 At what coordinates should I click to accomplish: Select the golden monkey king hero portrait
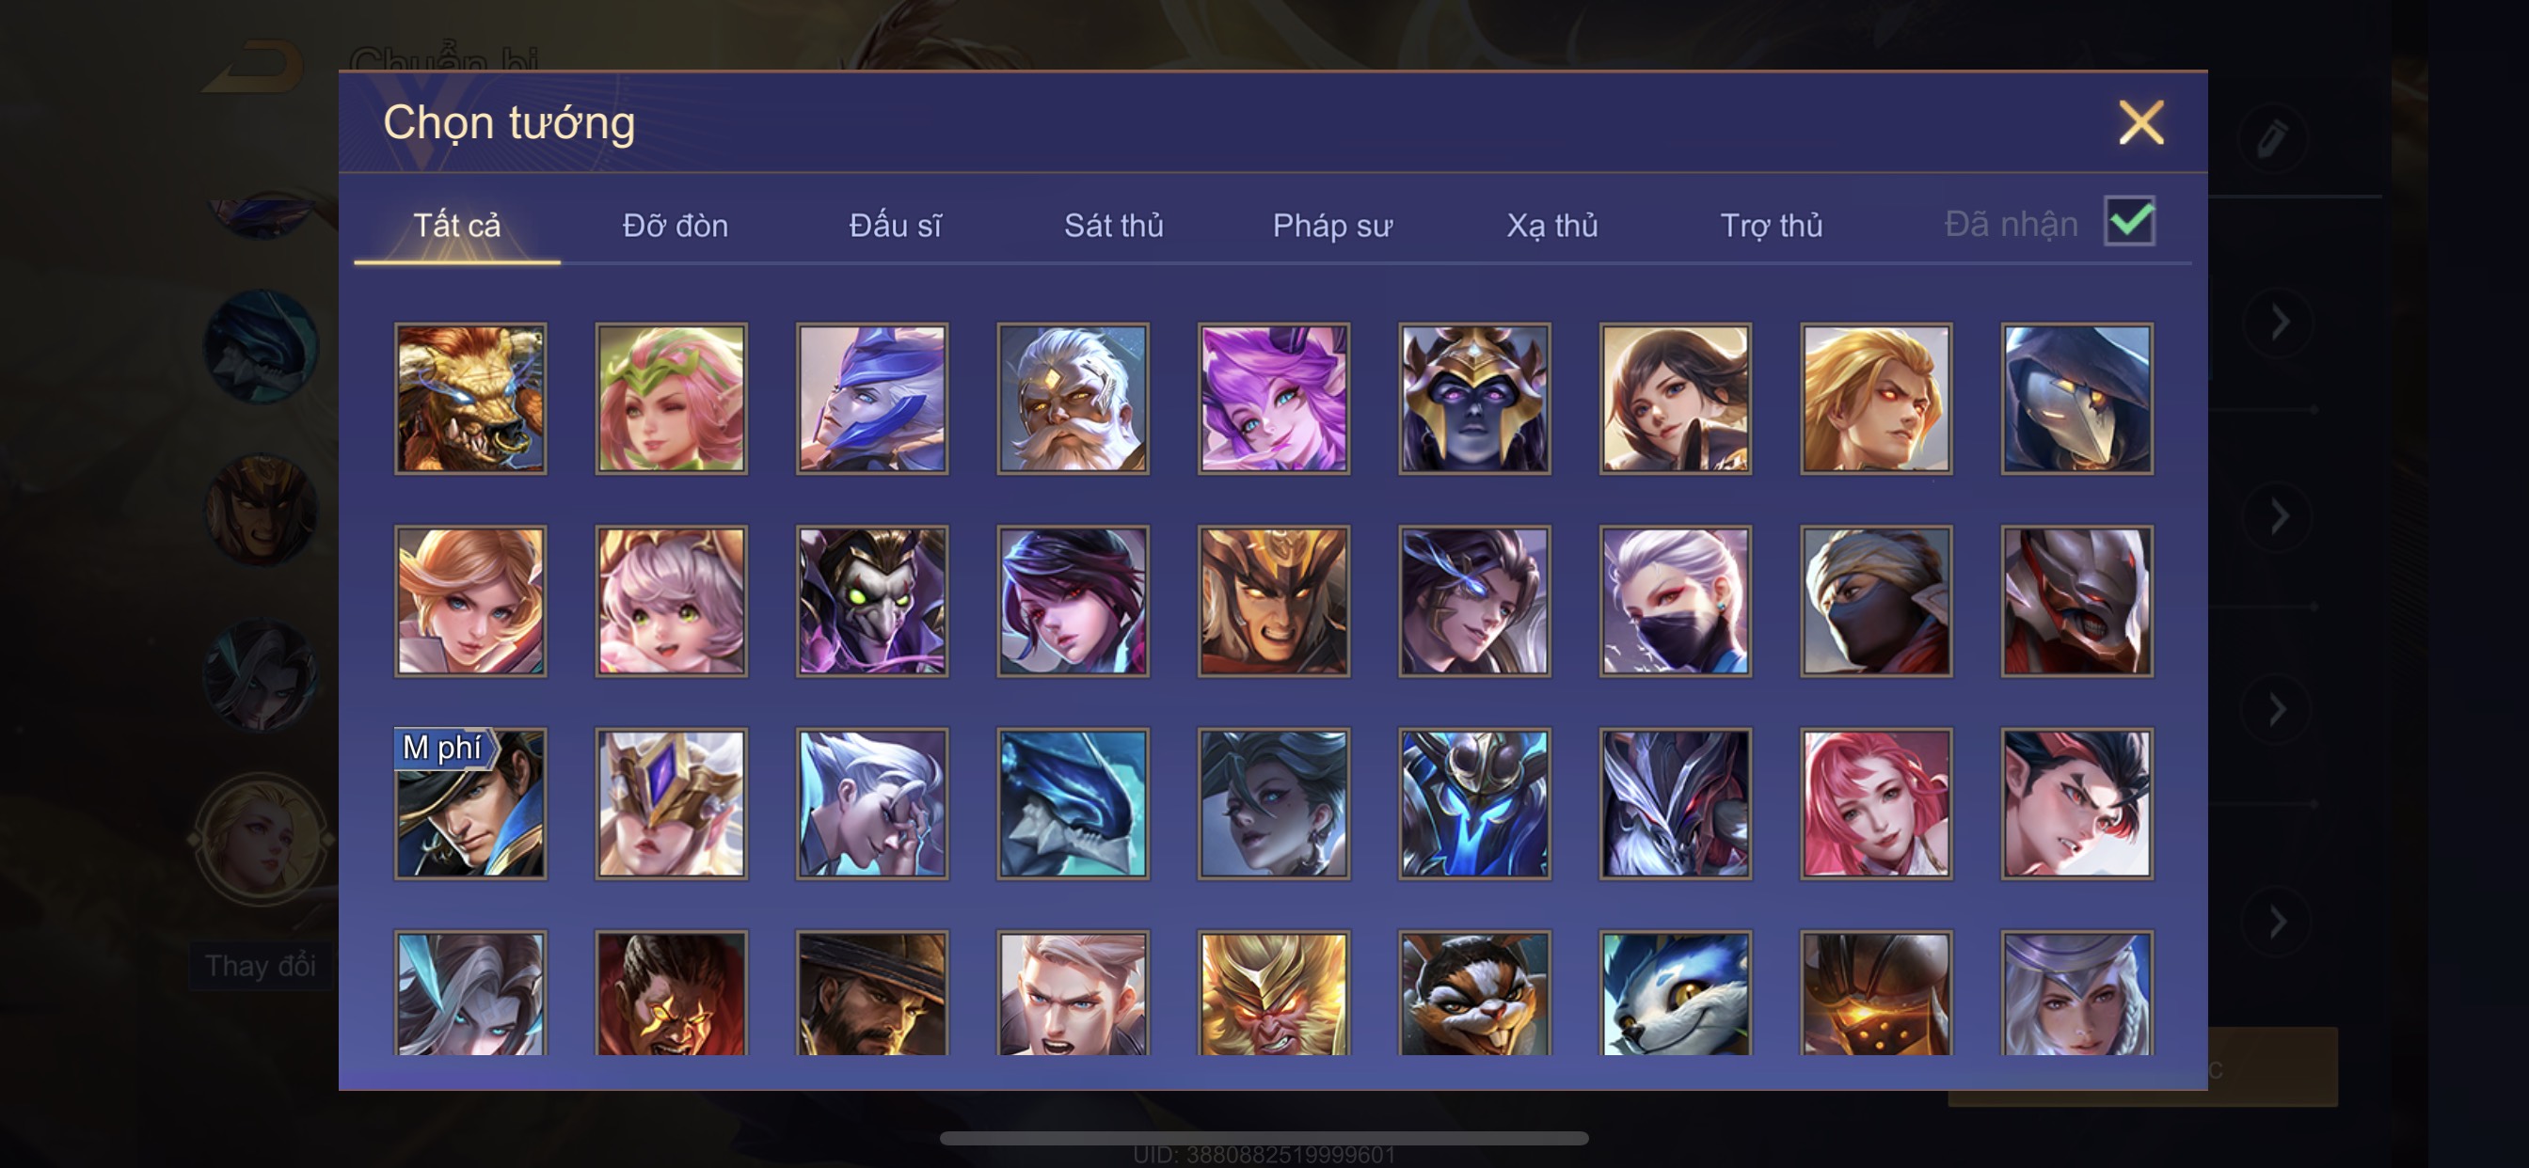point(1273,992)
